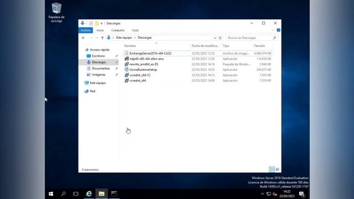The image size is (354, 199).
Task: Open Task View on the taskbar
Action: tap(76, 194)
